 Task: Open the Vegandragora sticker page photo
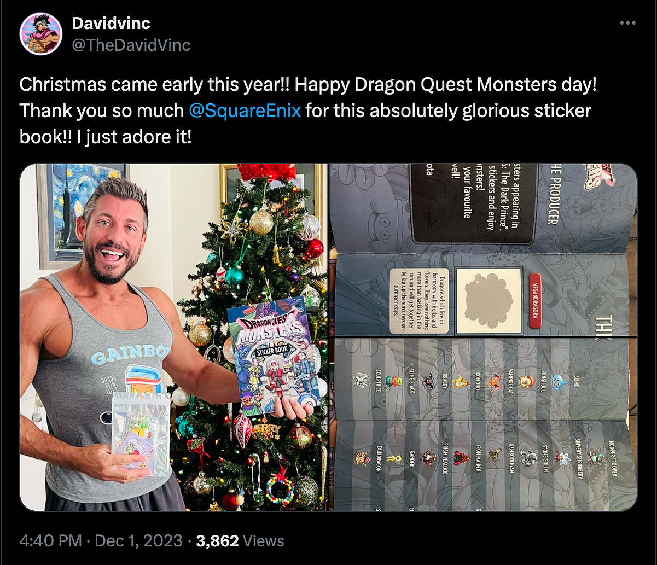(x=484, y=250)
